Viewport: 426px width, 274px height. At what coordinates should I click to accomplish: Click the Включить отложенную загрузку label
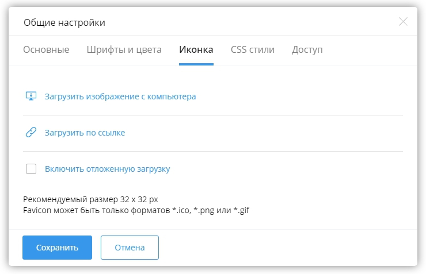click(x=108, y=169)
